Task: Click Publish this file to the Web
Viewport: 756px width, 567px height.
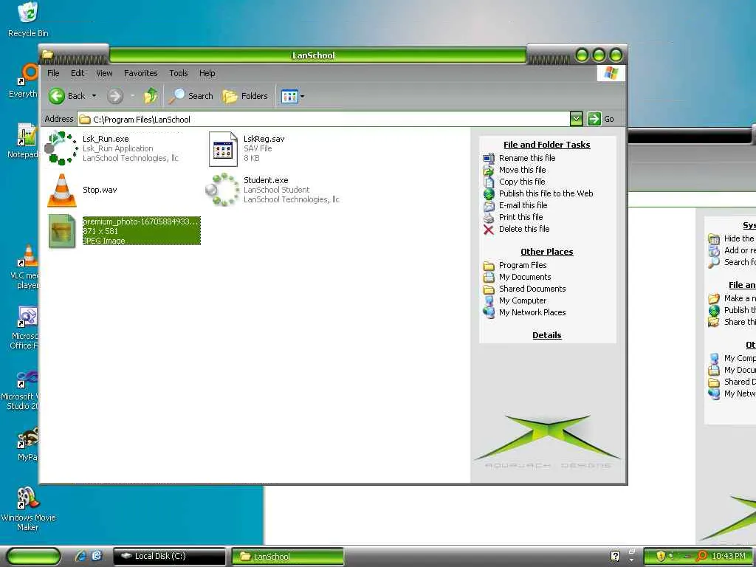Action: [x=546, y=193]
